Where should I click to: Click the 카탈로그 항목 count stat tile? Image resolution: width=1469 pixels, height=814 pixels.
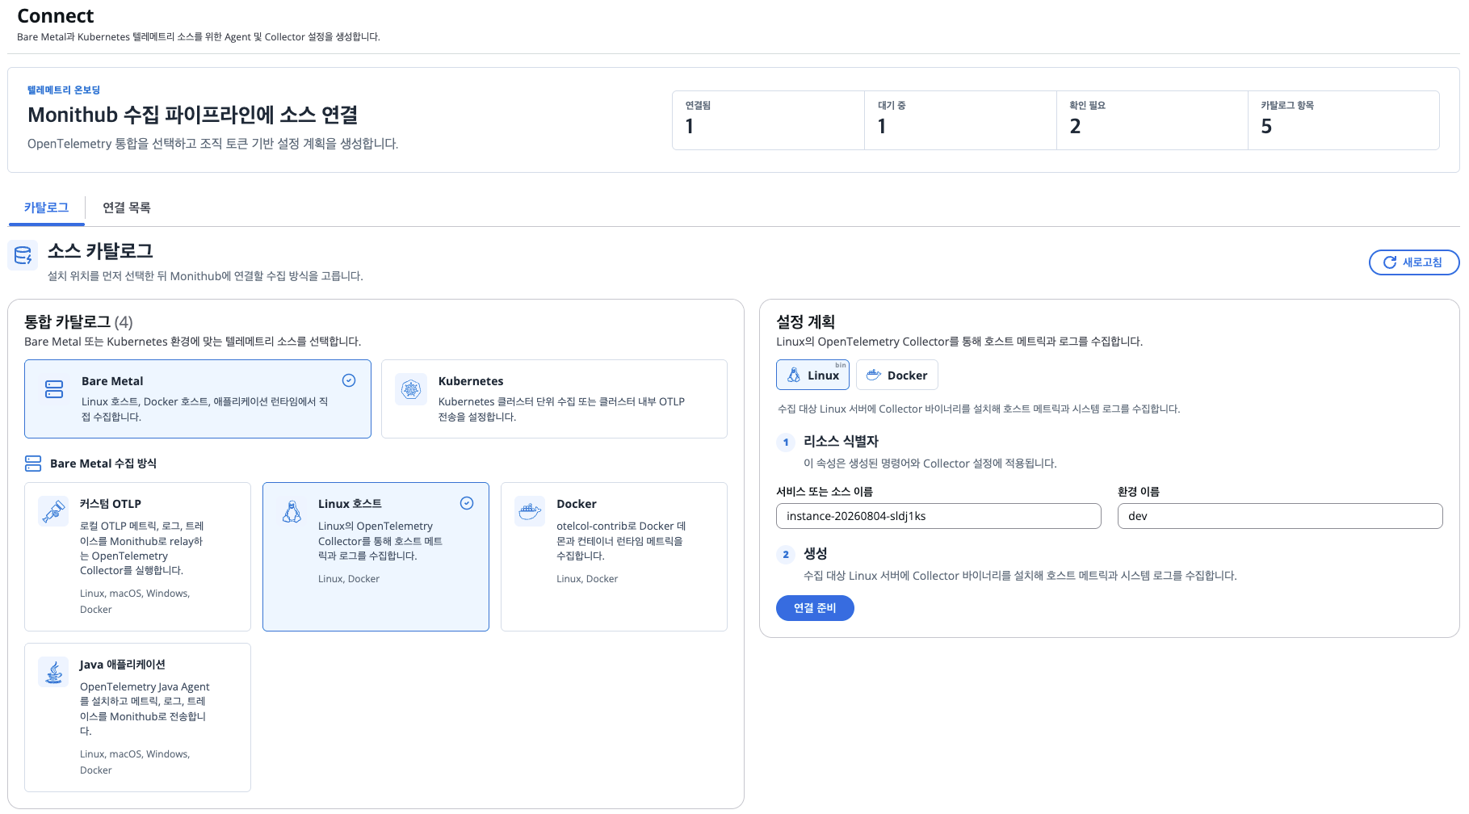click(1343, 120)
